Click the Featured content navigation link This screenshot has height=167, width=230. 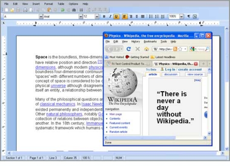click(120, 123)
